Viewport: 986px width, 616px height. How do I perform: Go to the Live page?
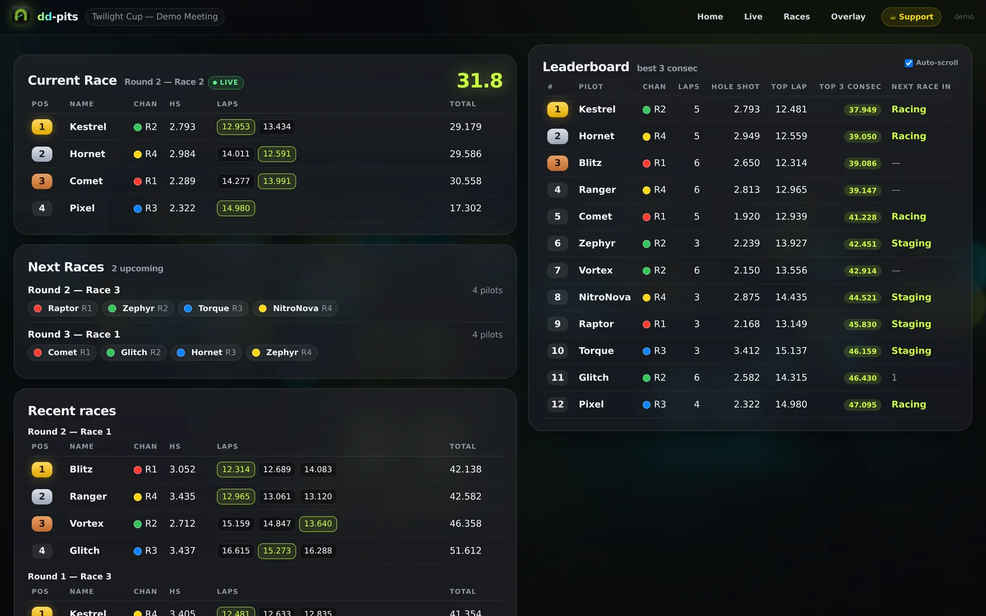[x=753, y=17]
